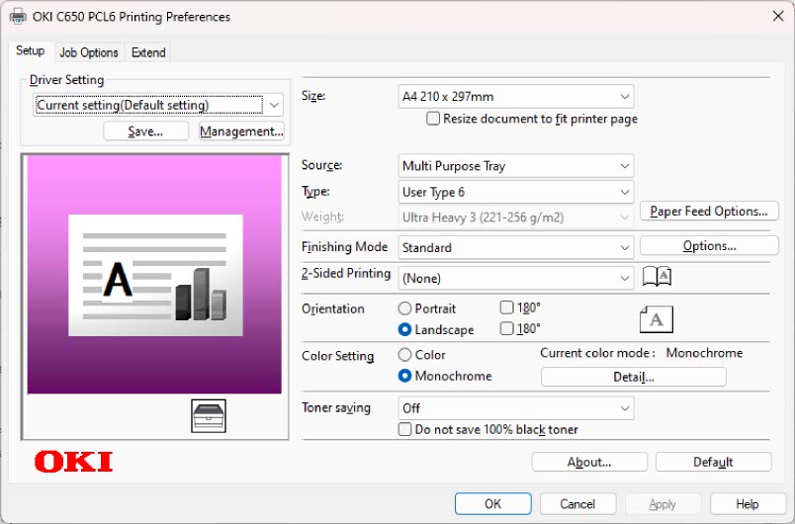Open 2-Sided Printing dropdown

click(x=516, y=278)
